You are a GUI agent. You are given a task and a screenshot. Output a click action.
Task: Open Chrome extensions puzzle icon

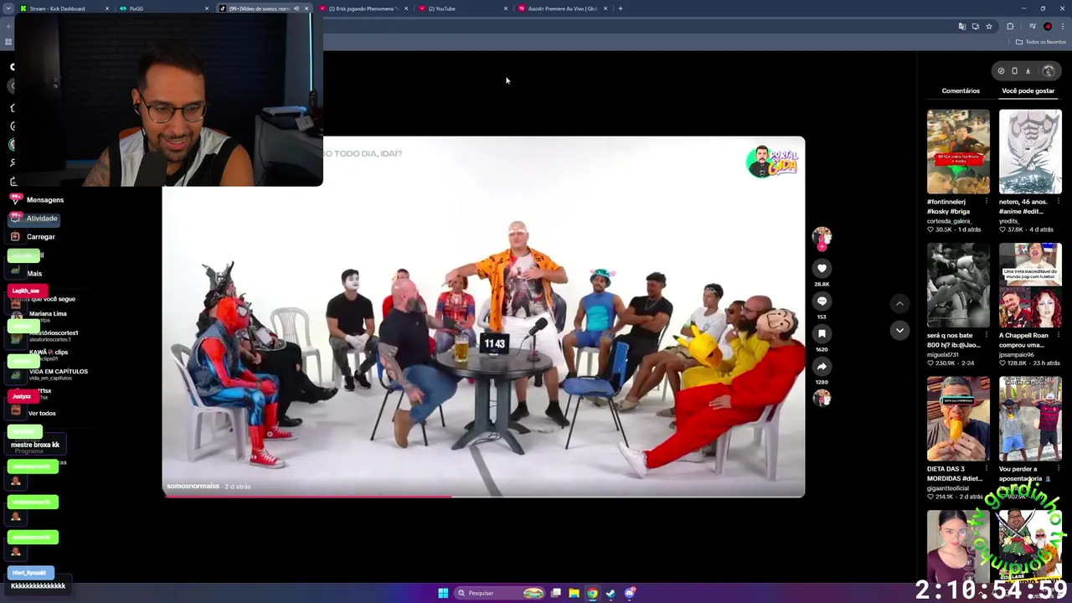tap(1010, 26)
